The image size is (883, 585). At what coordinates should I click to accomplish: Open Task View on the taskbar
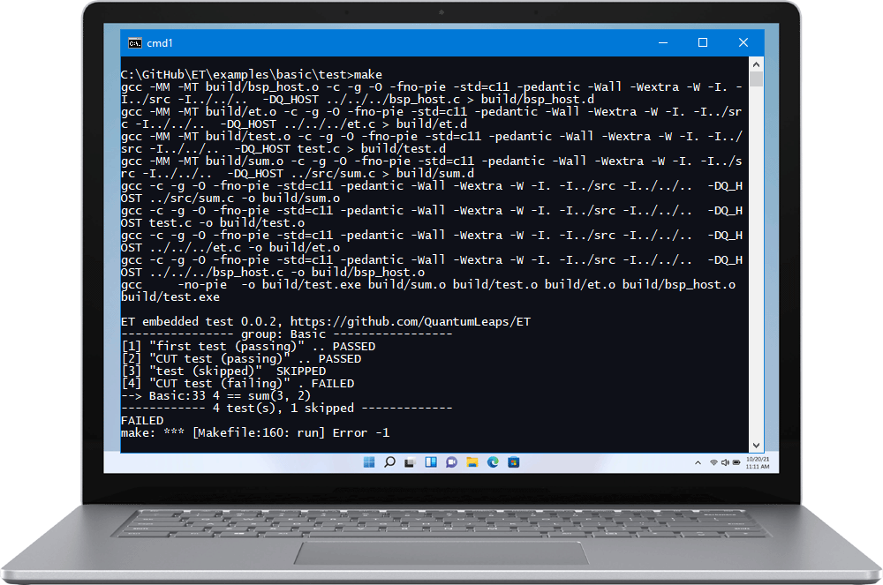[x=410, y=462]
